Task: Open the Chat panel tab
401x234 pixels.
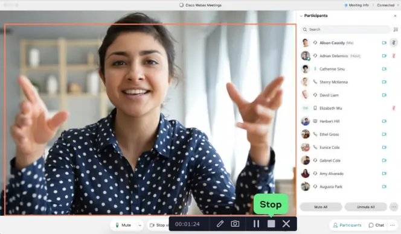Action: [376, 225]
